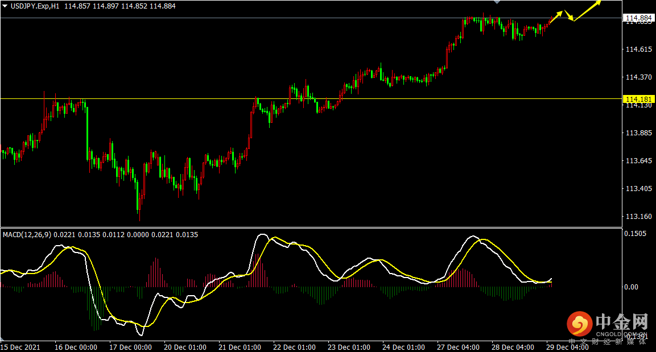Select the short yellow downward arrow drawing
Viewport: 656px width, 352px height.
coord(569,15)
